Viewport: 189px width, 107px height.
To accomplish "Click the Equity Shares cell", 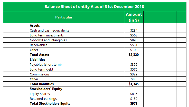I will tap(76, 94).
